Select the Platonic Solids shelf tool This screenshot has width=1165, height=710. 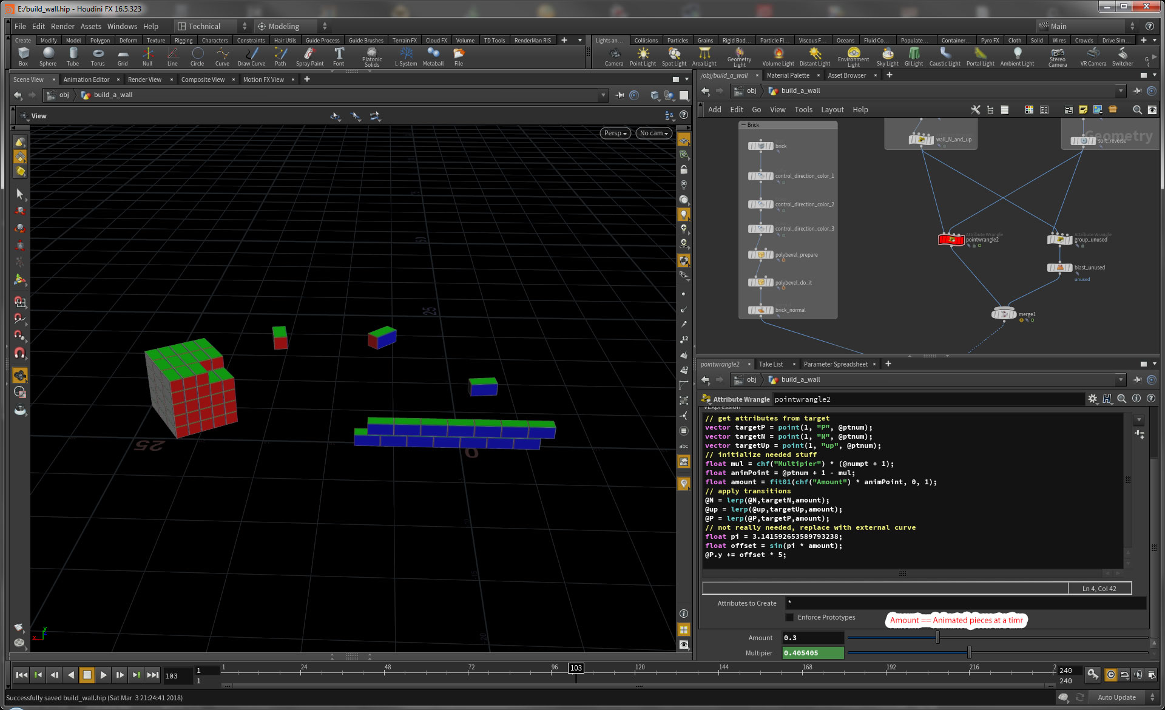click(372, 57)
